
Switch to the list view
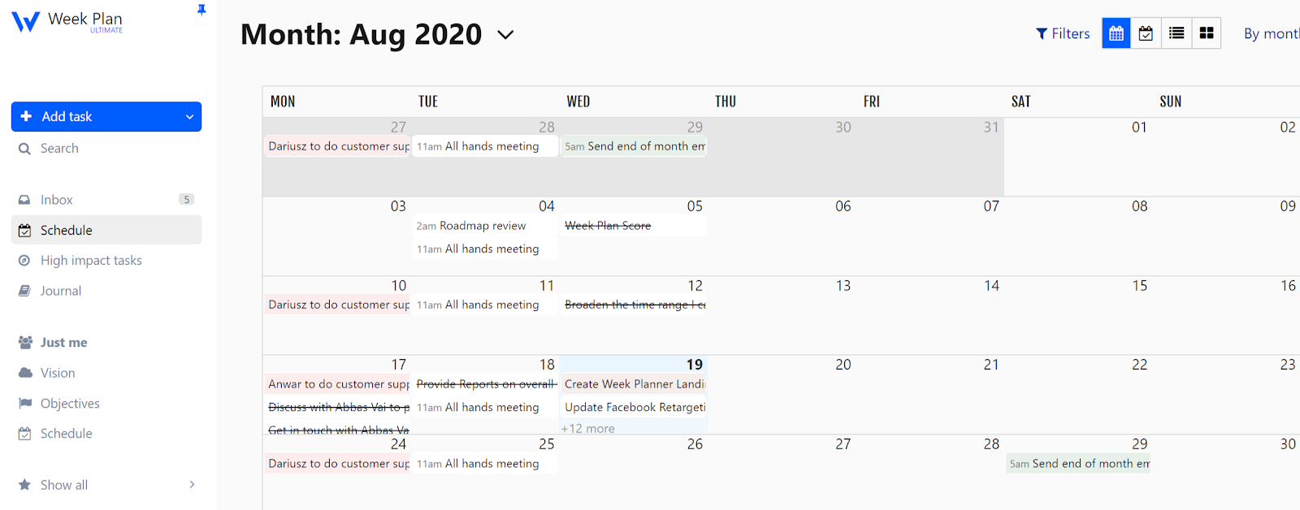[x=1176, y=33]
